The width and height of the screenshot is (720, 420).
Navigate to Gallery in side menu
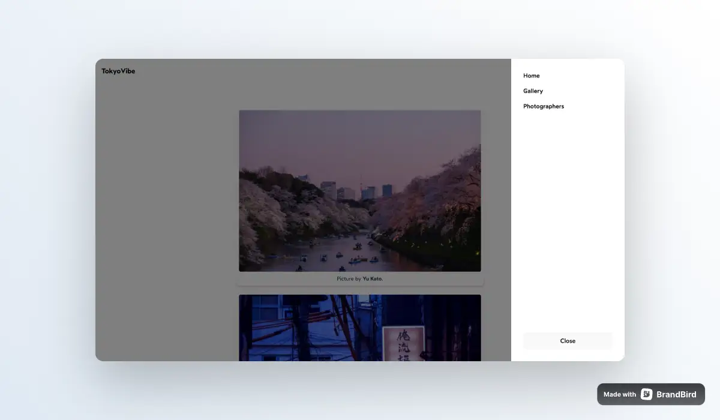[x=533, y=91]
